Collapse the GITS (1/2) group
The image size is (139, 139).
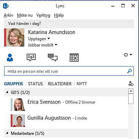(x=7, y=92)
